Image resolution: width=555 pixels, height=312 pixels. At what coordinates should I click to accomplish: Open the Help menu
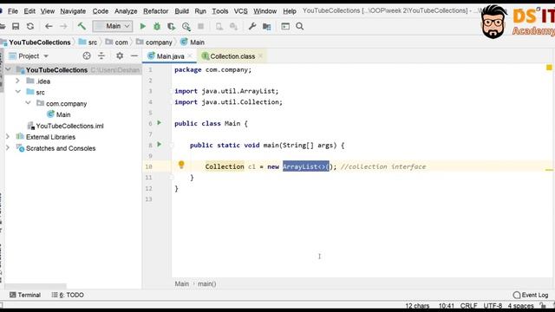(290, 11)
